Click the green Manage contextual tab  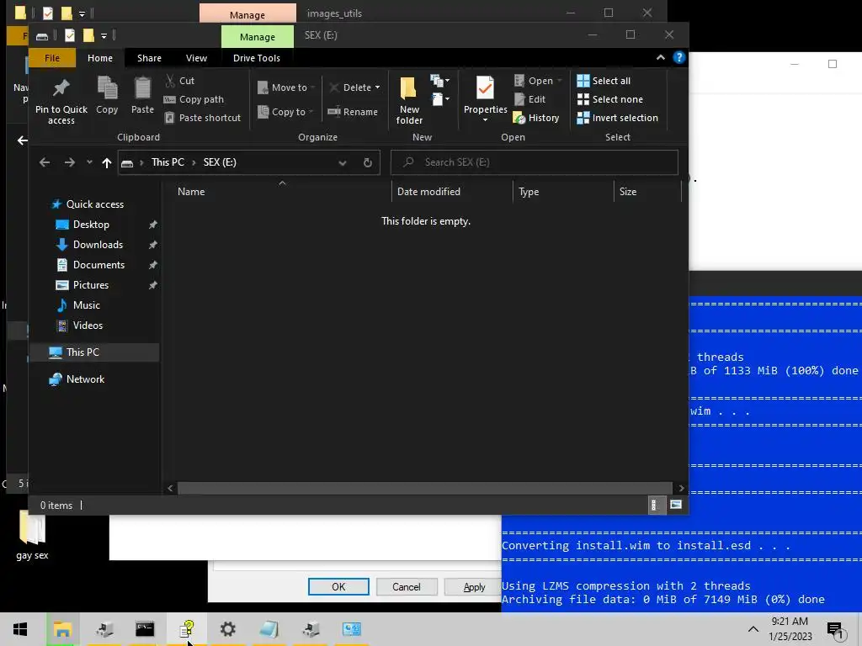[258, 37]
